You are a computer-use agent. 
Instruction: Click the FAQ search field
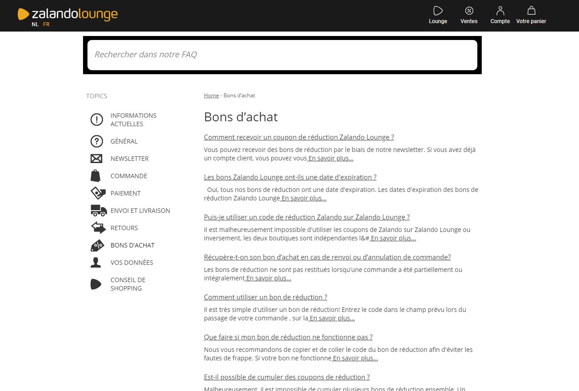coord(282,55)
